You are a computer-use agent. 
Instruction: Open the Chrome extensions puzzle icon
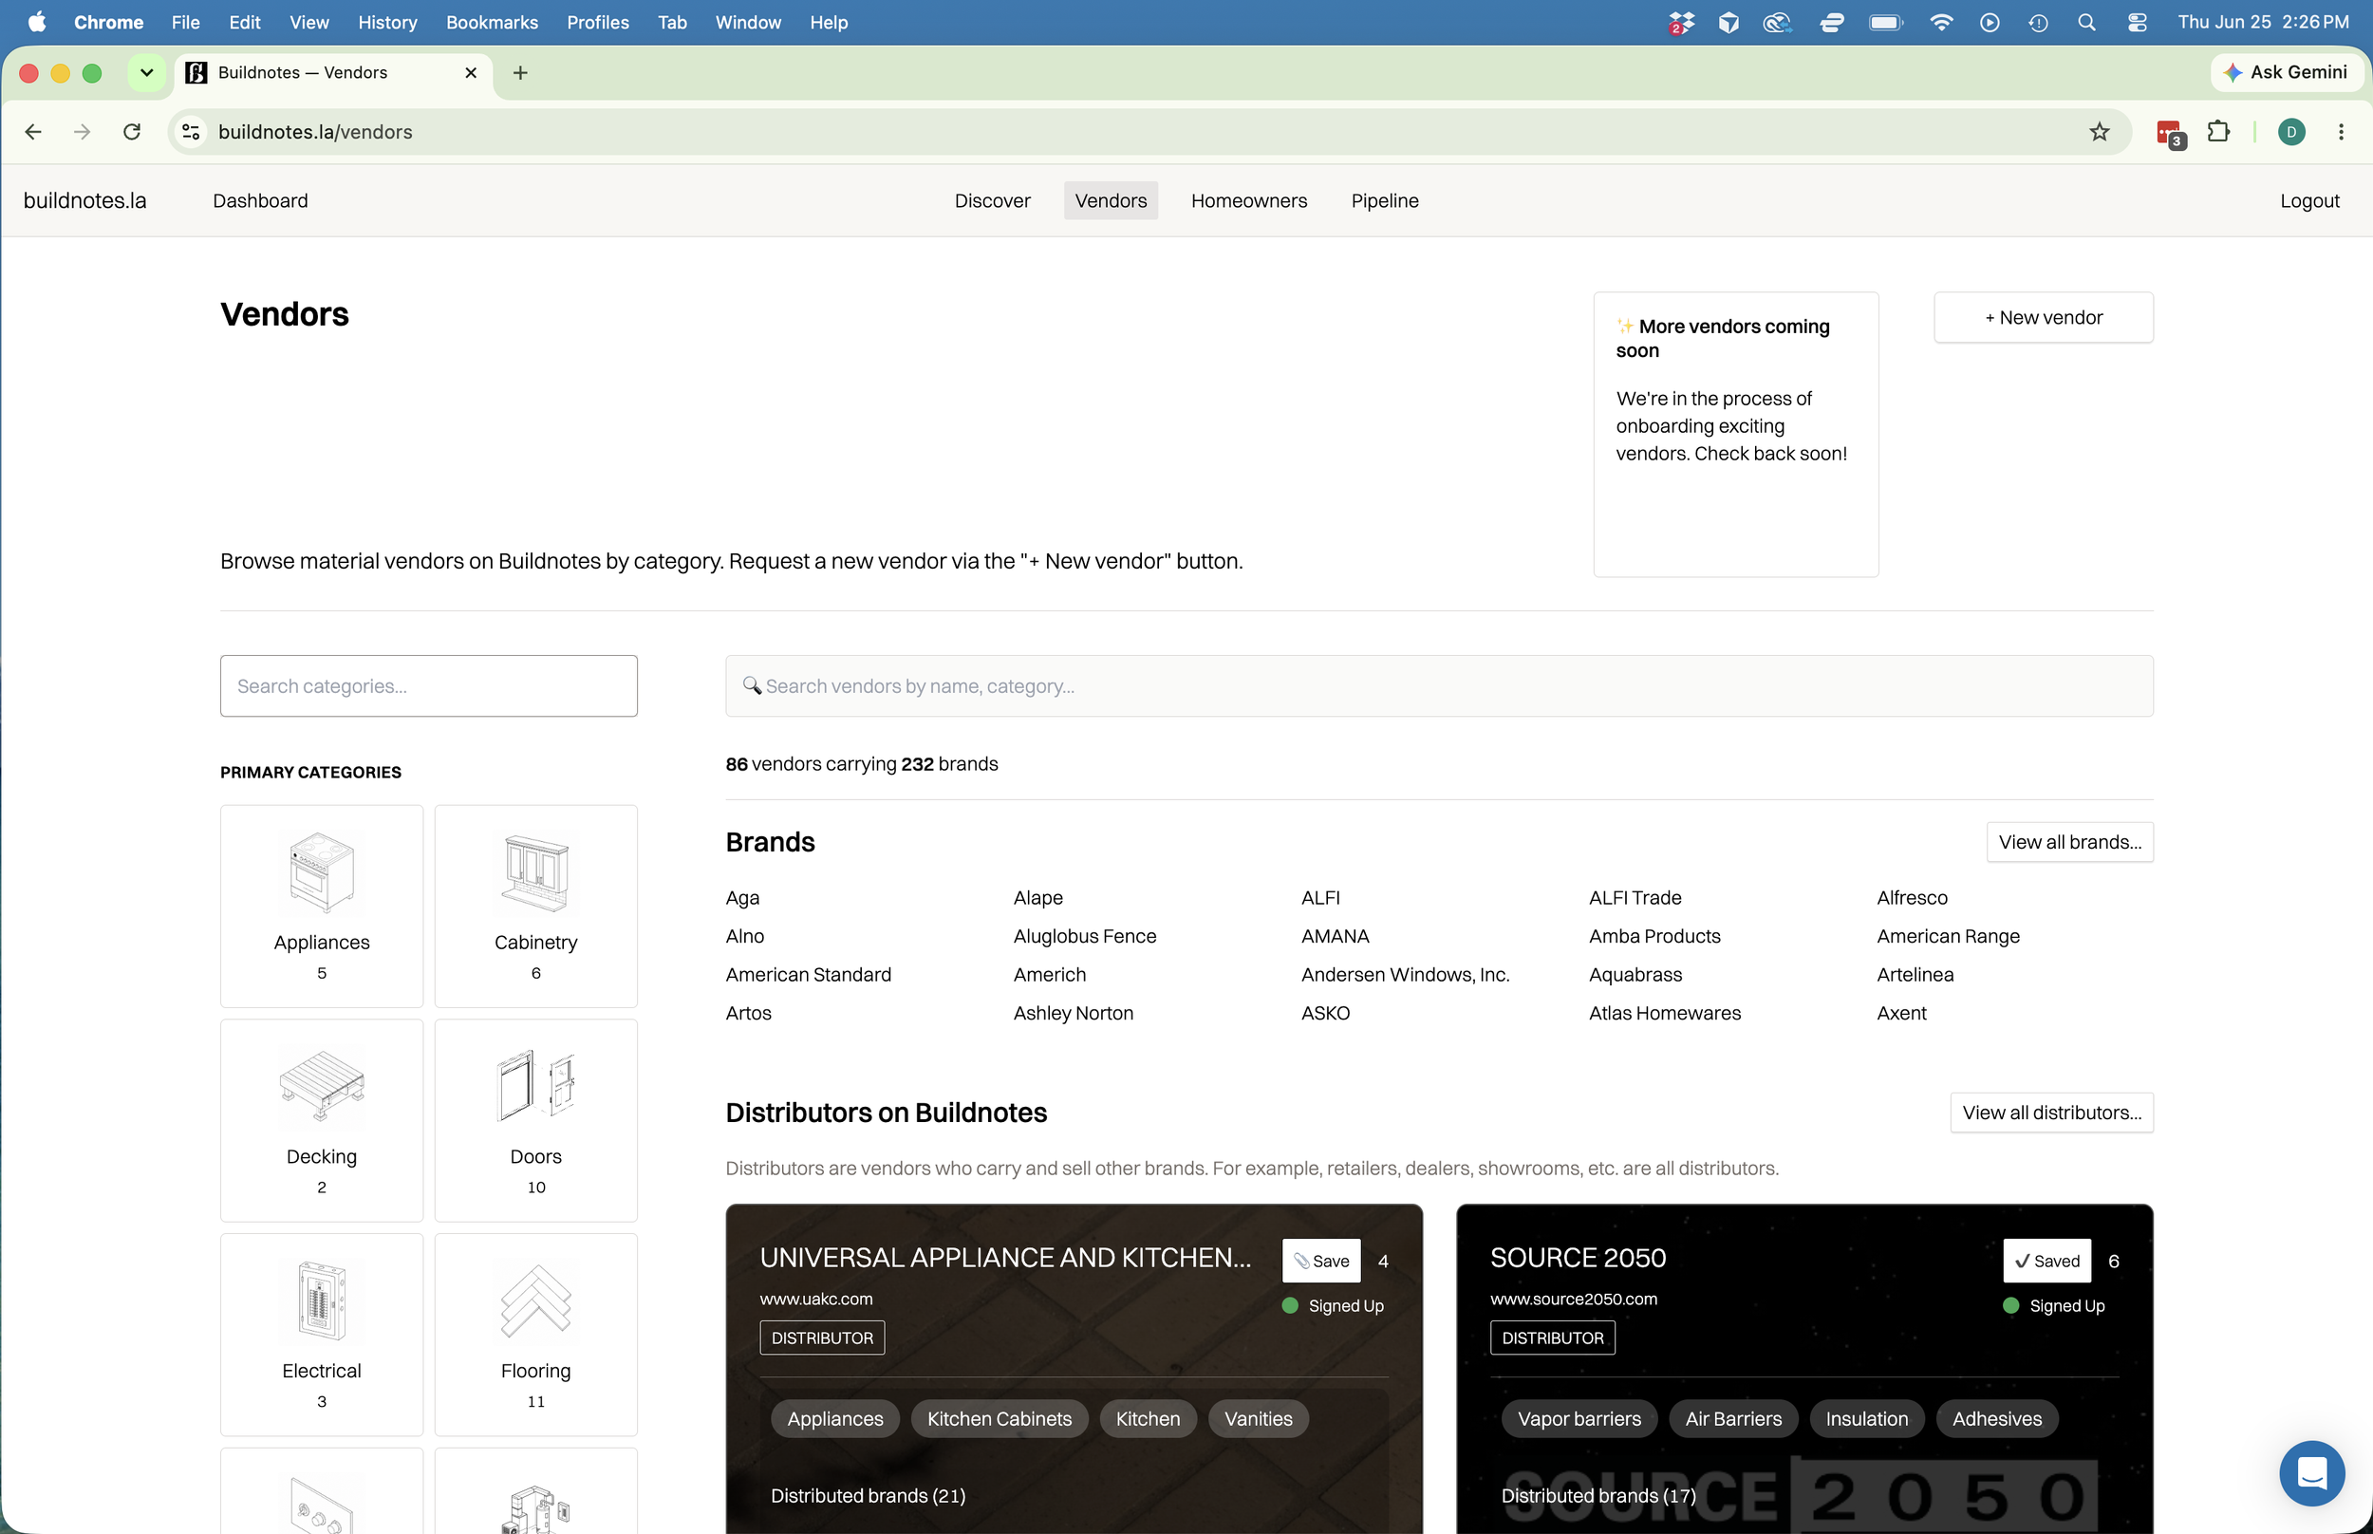pos(2217,132)
